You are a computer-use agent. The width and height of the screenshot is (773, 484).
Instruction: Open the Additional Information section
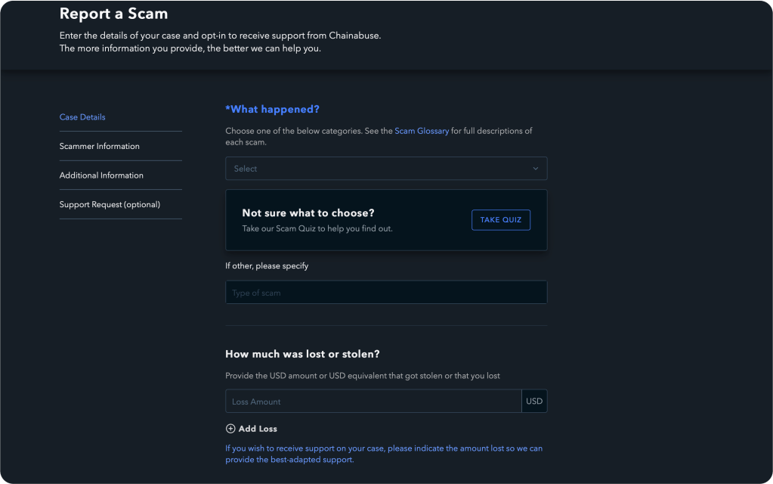point(101,175)
